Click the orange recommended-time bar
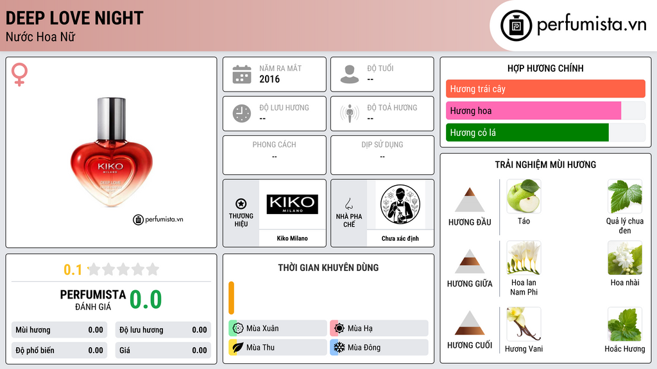This screenshot has width=657, height=369. click(231, 298)
